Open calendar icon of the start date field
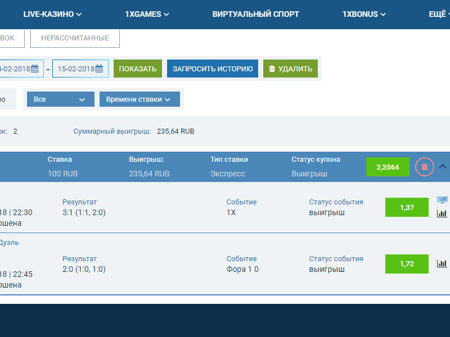450x337 pixels. [x=34, y=69]
